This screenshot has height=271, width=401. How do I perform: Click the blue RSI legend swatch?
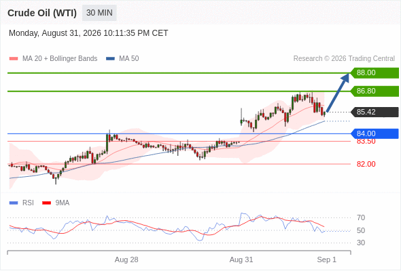pos(14,203)
